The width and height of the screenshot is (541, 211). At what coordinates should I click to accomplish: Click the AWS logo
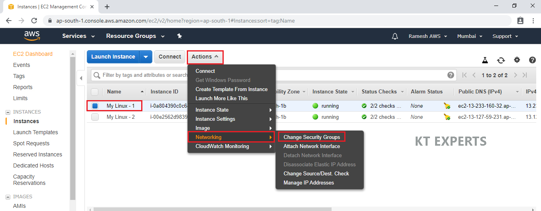coord(32,36)
